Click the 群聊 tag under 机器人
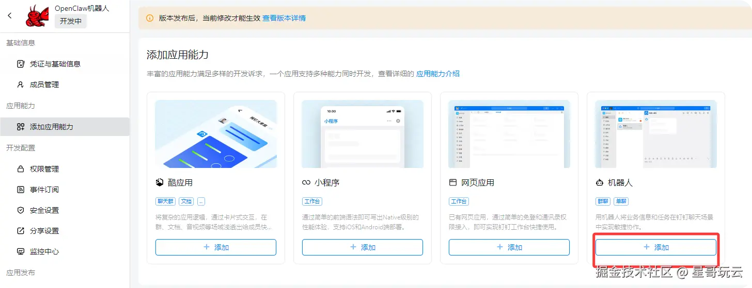This screenshot has width=752, height=288. 603,201
